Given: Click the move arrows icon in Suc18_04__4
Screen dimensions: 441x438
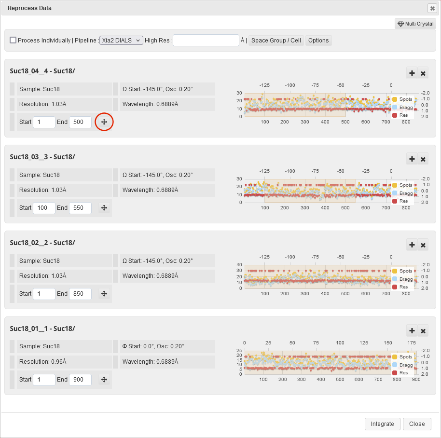Looking at the screenshot, I should (104, 122).
